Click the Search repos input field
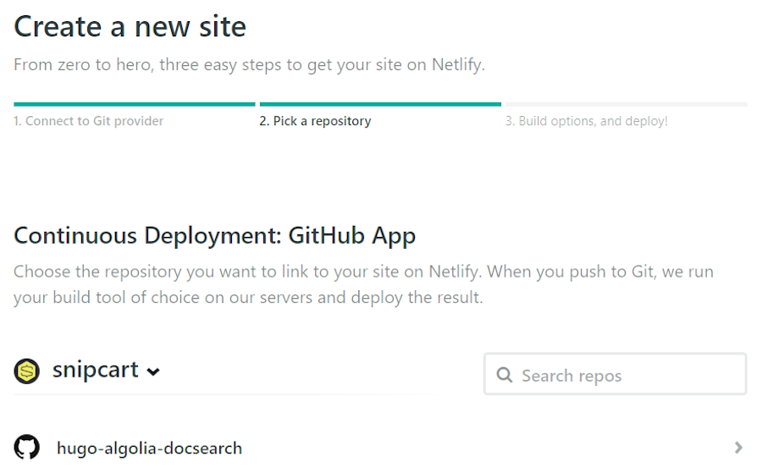Image resolution: width=762 pixels, height=473 pixels. coord(615,374)
